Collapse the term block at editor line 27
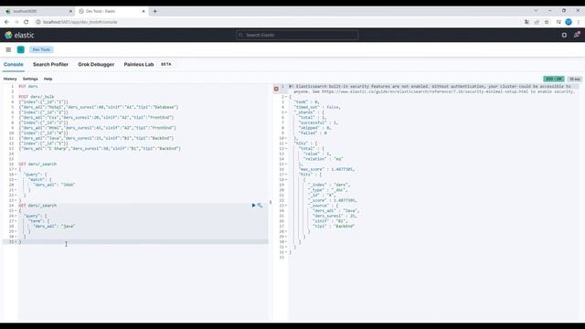Screen dimensions: 585x329 tap(16, 221)
